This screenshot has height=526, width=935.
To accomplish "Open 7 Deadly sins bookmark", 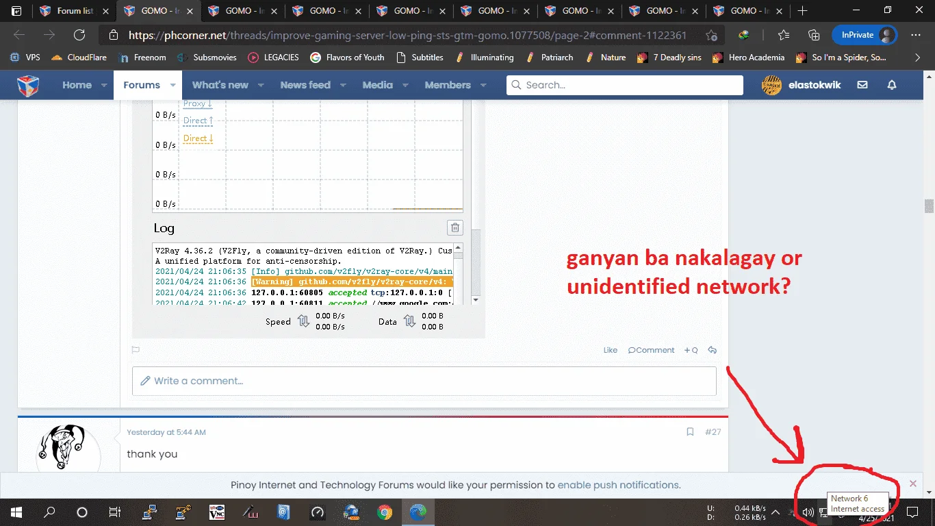I will (x=669, y=58).
